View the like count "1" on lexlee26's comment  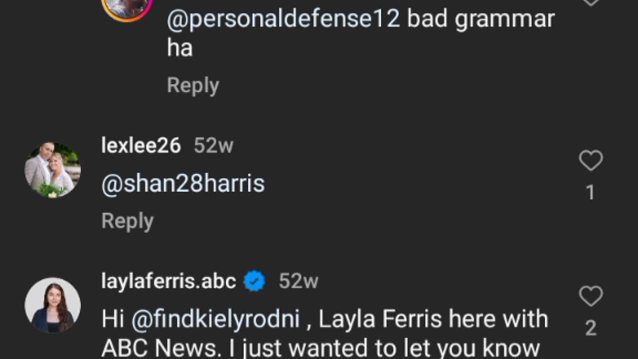(591, 192)
